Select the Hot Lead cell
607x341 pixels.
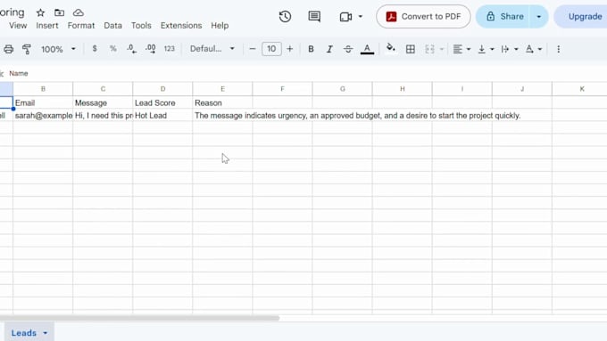coord(162,116)
